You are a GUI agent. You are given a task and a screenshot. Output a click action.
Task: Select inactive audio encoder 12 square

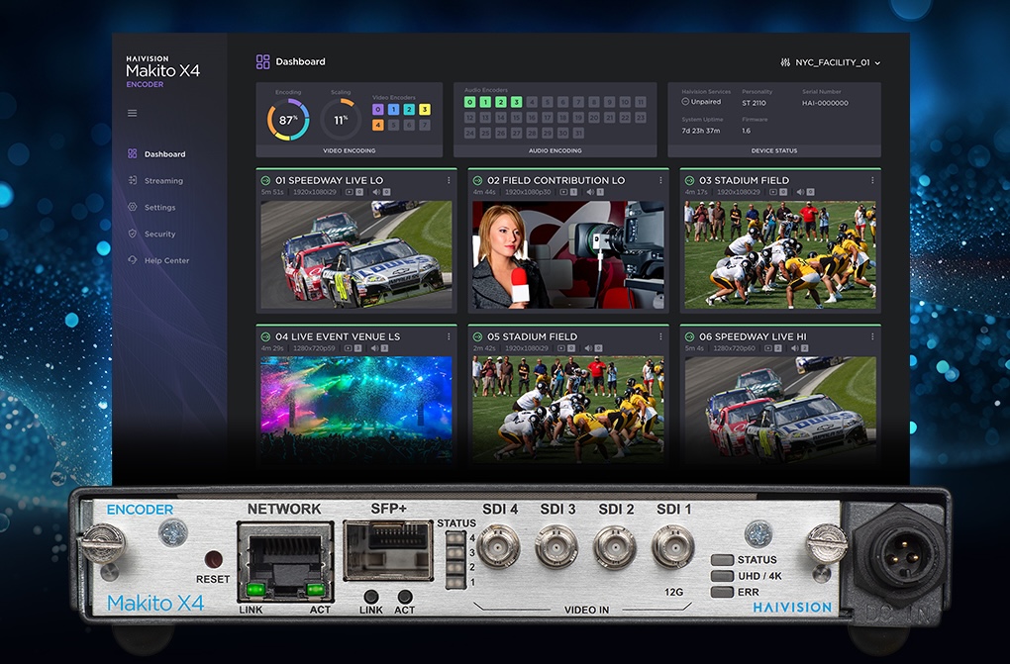point(470,117)
